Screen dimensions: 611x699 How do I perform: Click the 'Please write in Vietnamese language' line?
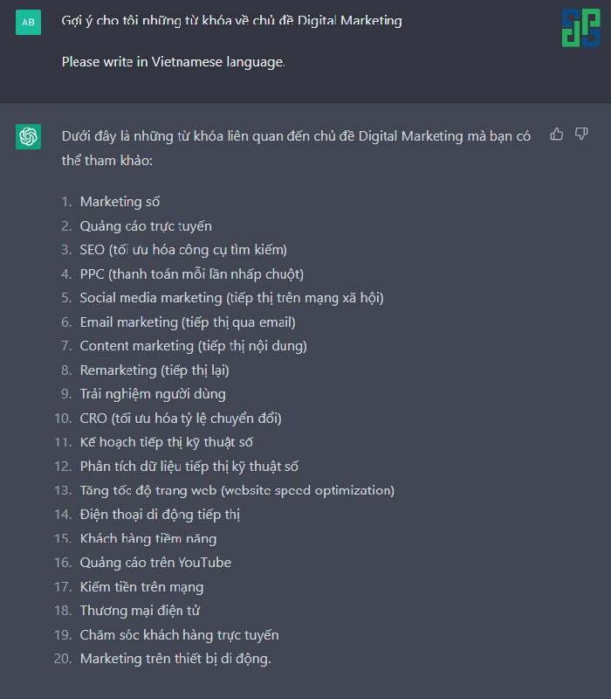pyautogui.click(x=173, y=61)
